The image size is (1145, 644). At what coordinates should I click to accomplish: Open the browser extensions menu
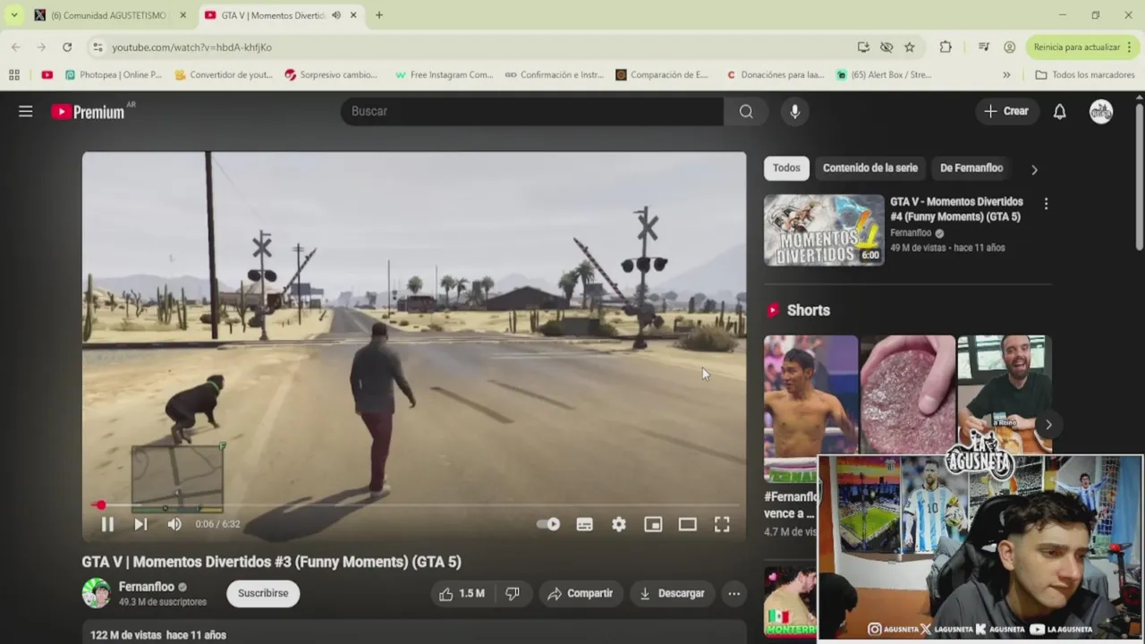[946, 47]
